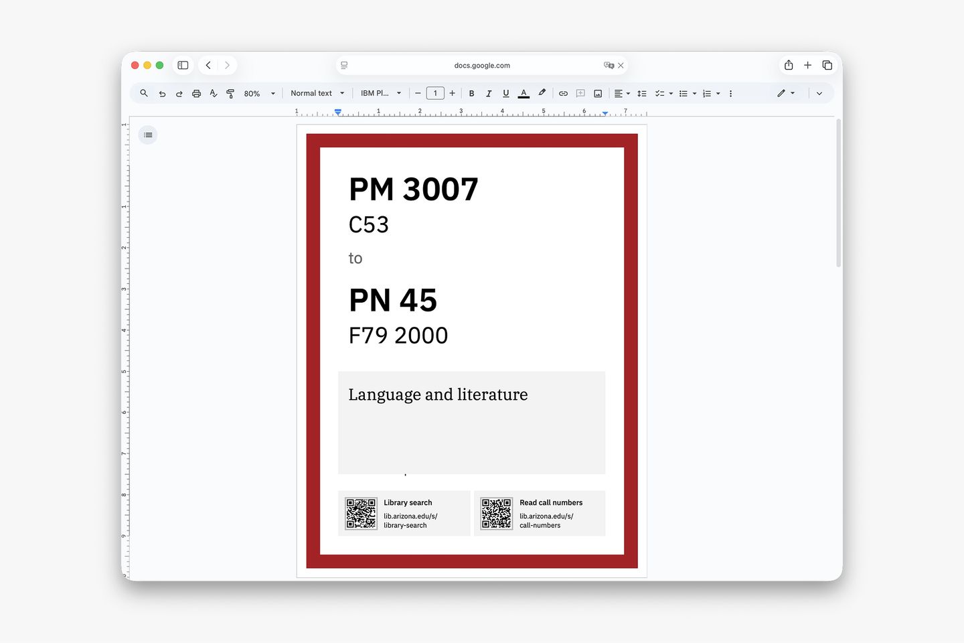Expand the Normal text style dropdown
This screenshot has width=964, height=643.
point(317,94)
